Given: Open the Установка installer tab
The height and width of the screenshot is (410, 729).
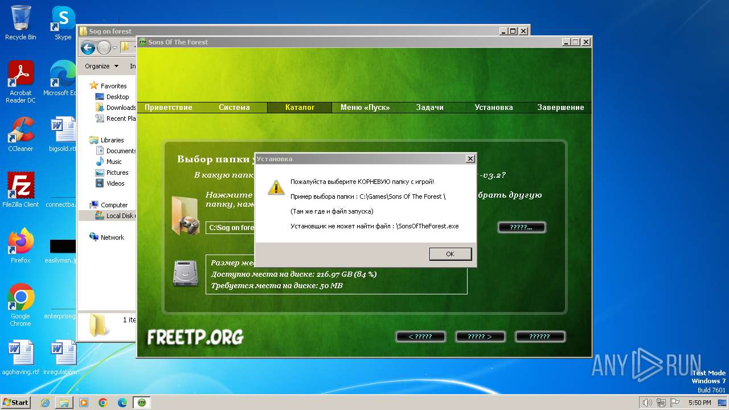Looking at the screenshot, I should click(x=494, y=107).
